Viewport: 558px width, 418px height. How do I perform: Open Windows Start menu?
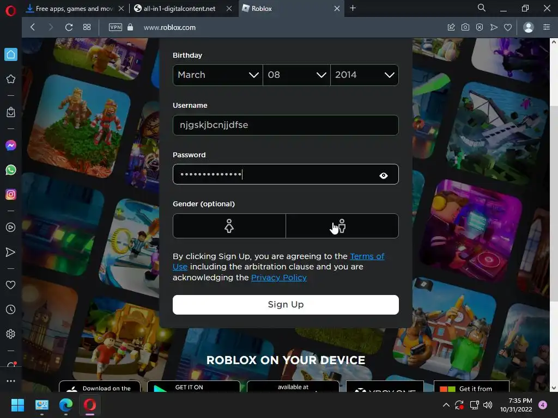(17, 405)
